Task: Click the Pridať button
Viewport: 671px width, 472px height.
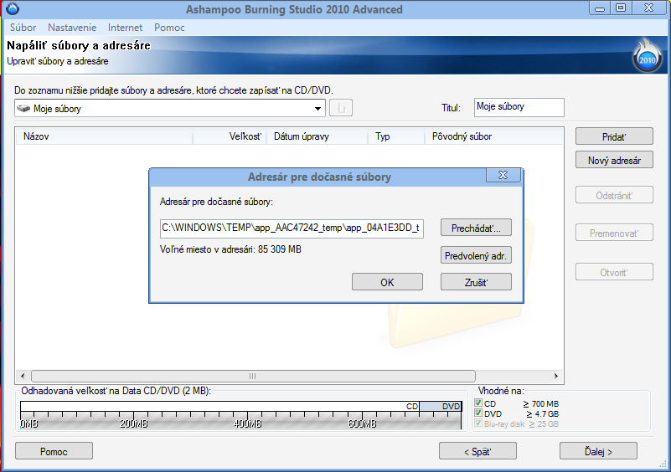Action: pyautogui.click(x=614, y=136)
